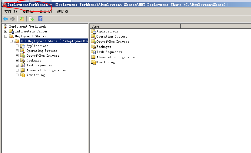Viewport: 251px width, 153px height.
Task: Select Operating Systems text in Name list
Action: pyautogui.click(x=112, y=36)
